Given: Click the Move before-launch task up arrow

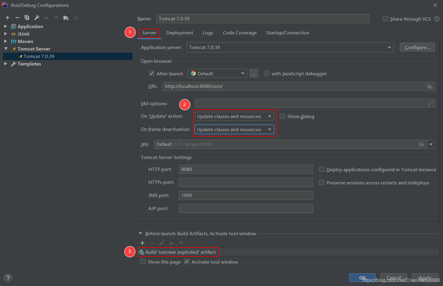Looking at the screenshot, I should coord(171,243).
